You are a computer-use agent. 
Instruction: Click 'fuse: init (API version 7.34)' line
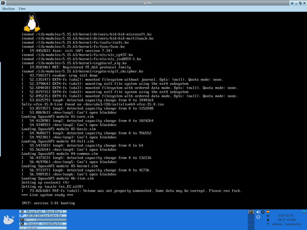point(67,51)
